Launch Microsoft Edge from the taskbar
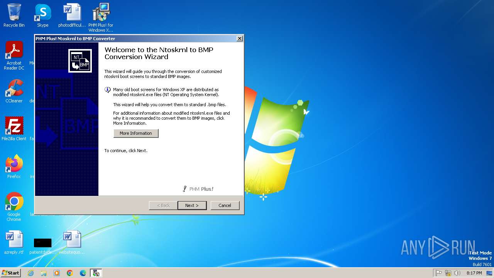The height and width of the screenshot is (278, 494). (83, 273)
